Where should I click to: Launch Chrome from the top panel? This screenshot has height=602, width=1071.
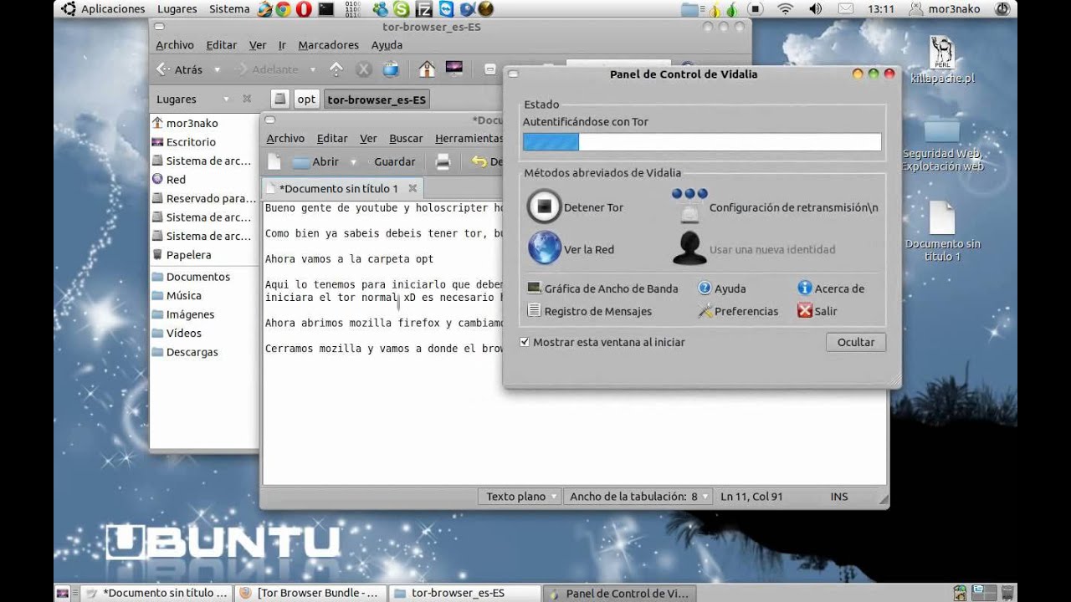[x=284, y=9]
